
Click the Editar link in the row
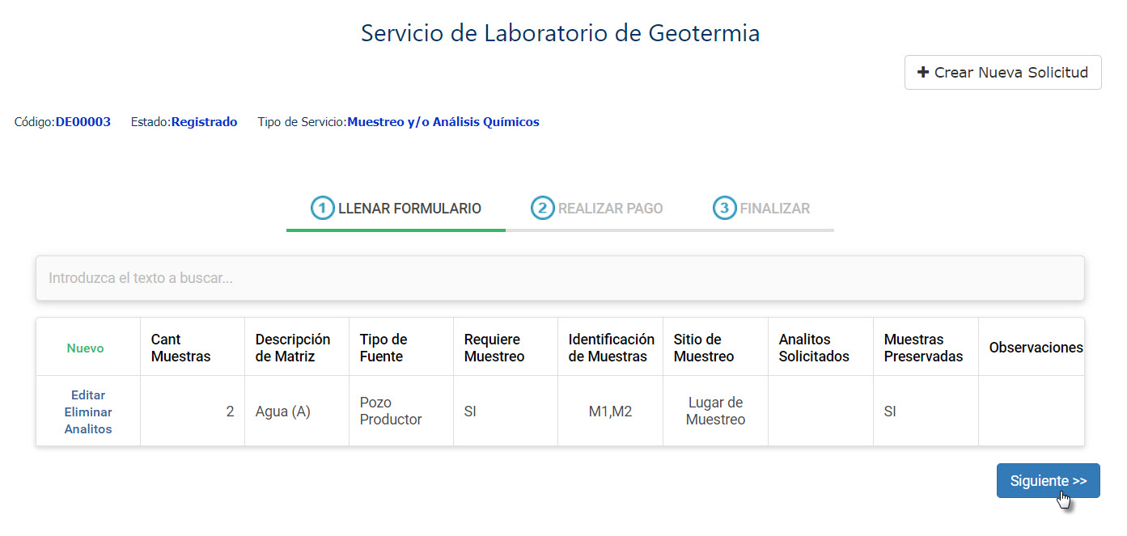88,395
